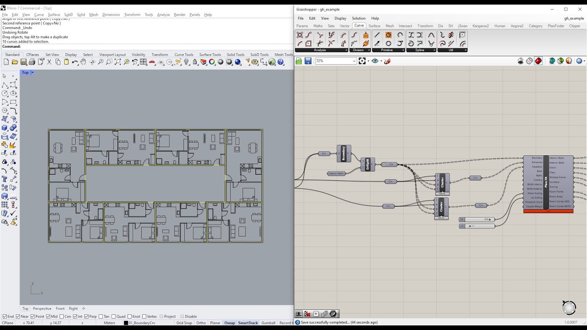Click the padlock Lock icon in Rhino toolbar
The height and width of the screenshot is (330, 587).
[195, 62]
